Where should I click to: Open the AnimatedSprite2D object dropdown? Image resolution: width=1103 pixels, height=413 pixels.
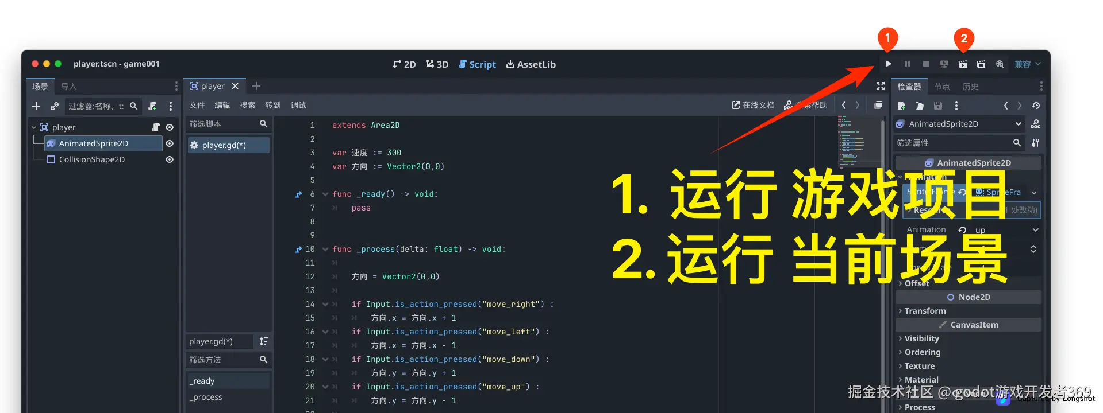(x=959, y=124)
